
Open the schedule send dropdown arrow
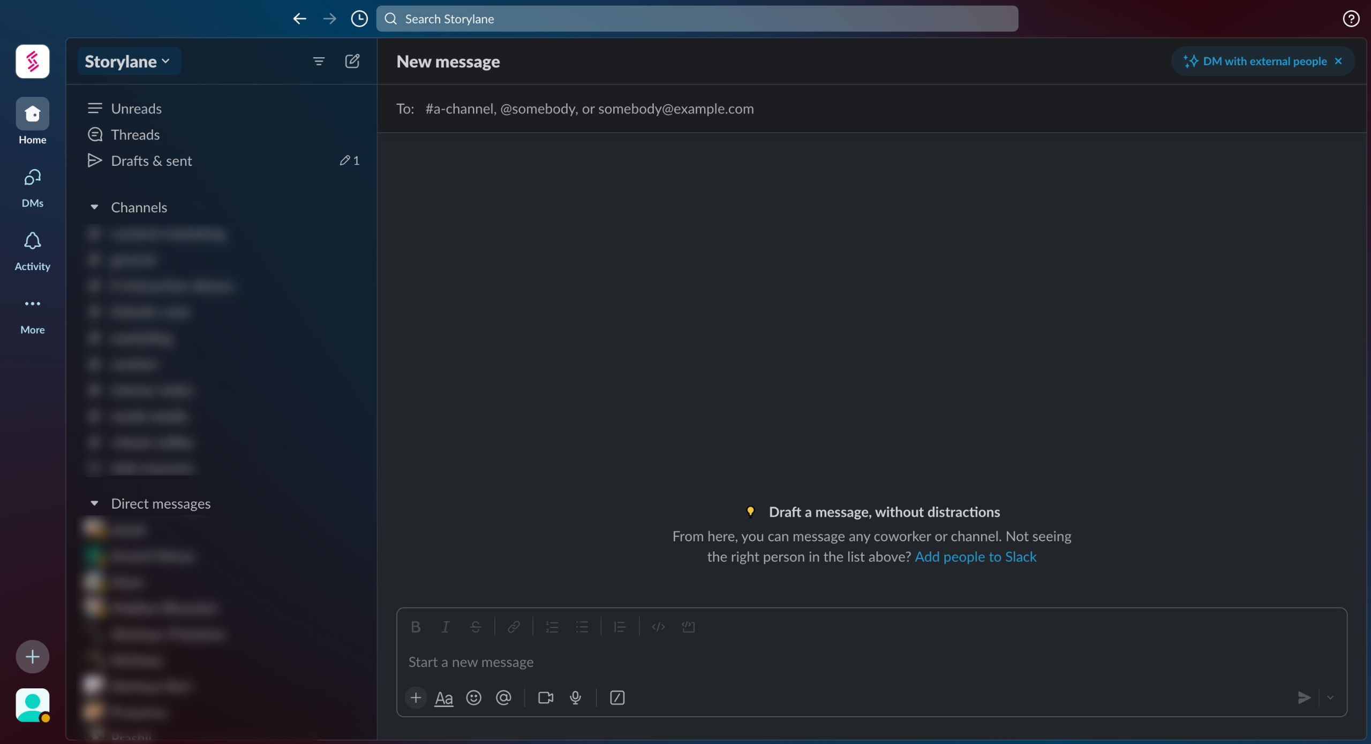coord(1330,697)
